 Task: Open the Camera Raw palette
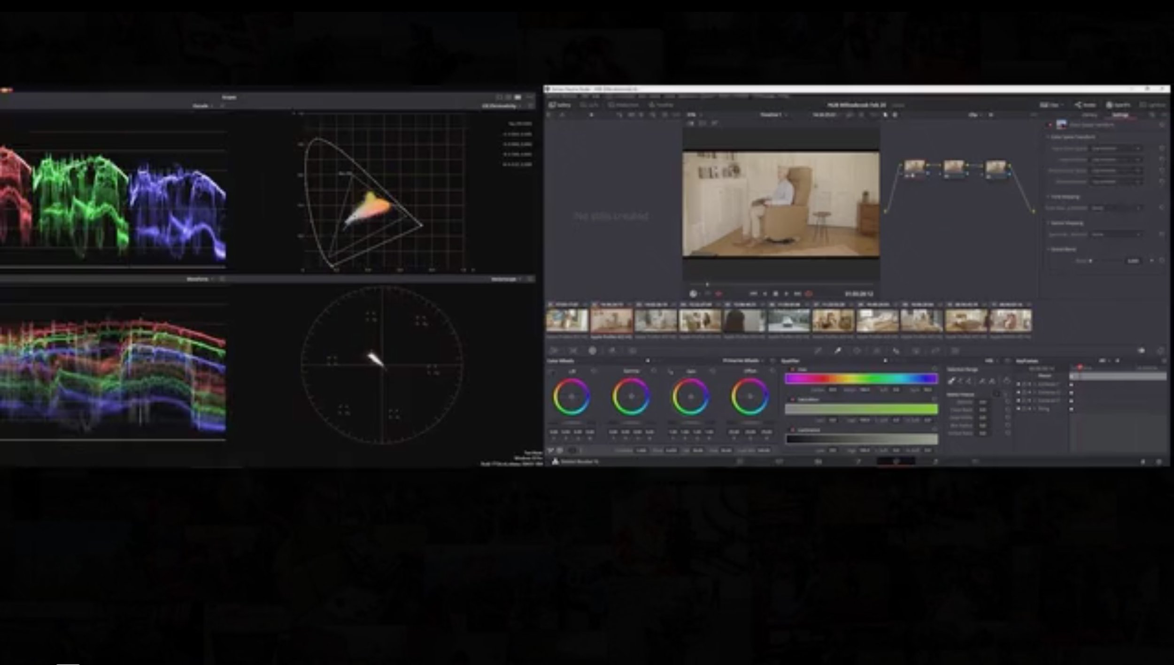tap(554, 350)
